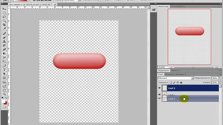Collapse the right panel dock arrows
The height and width of the screenshot is (125, 223).
pos(220,4)
